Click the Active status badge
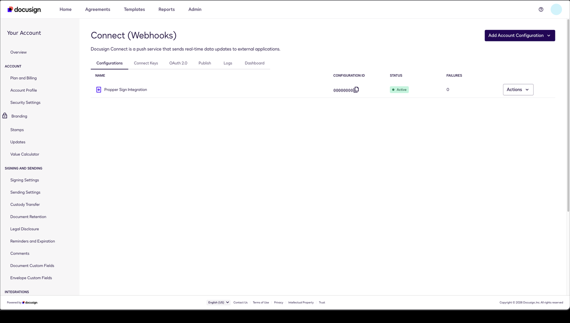 pyautogui.click(x=399, y=90)
